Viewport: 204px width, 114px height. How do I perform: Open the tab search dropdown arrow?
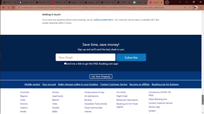(x=180, y=2)
